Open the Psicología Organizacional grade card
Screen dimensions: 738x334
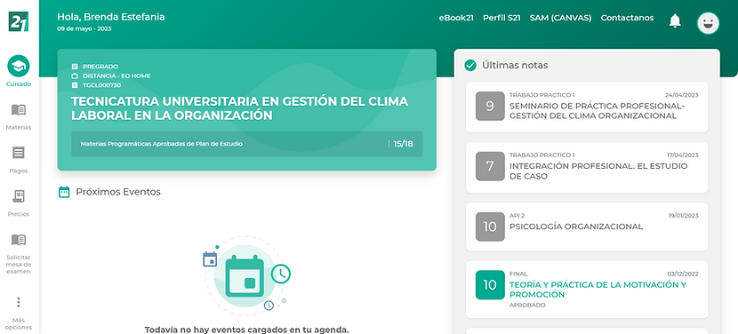(x=587, y=227)
